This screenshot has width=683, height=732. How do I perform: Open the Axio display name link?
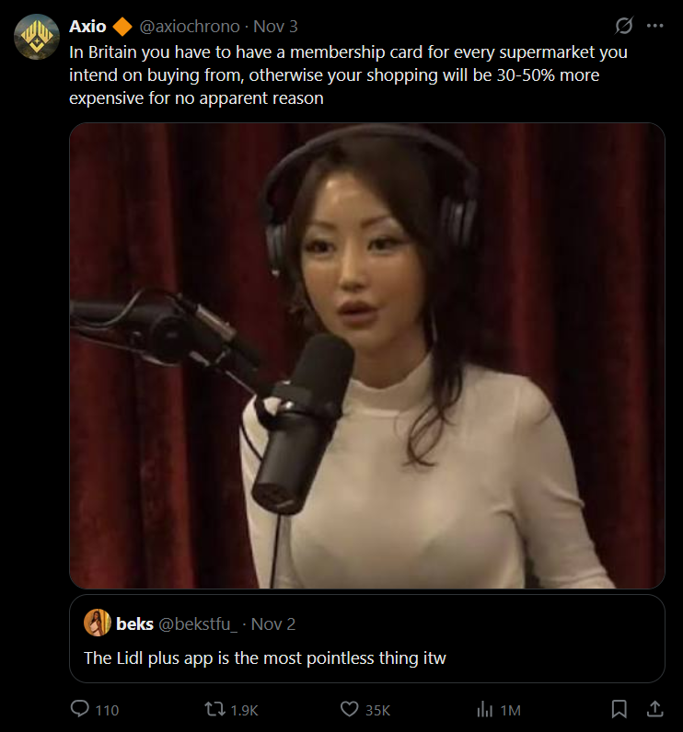point(87,27)
